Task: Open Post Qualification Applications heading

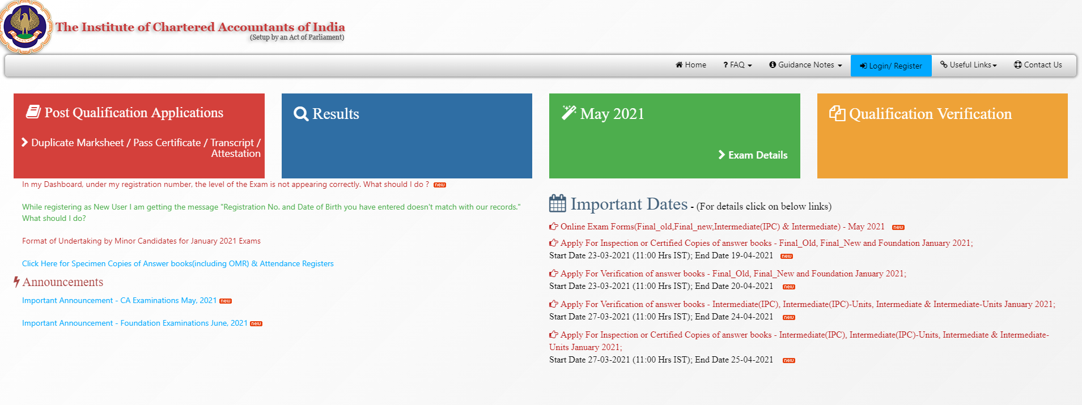Action: pyautogui.click(x=134, y=113)
